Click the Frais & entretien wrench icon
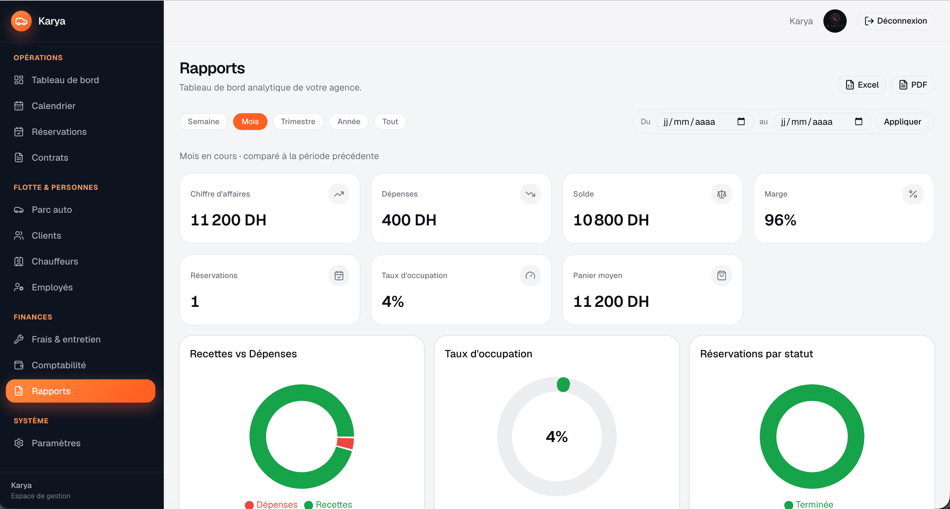Image resolution: width=950 pixels, height=509 pixels. pyautogui.click(x=19, y=339)
